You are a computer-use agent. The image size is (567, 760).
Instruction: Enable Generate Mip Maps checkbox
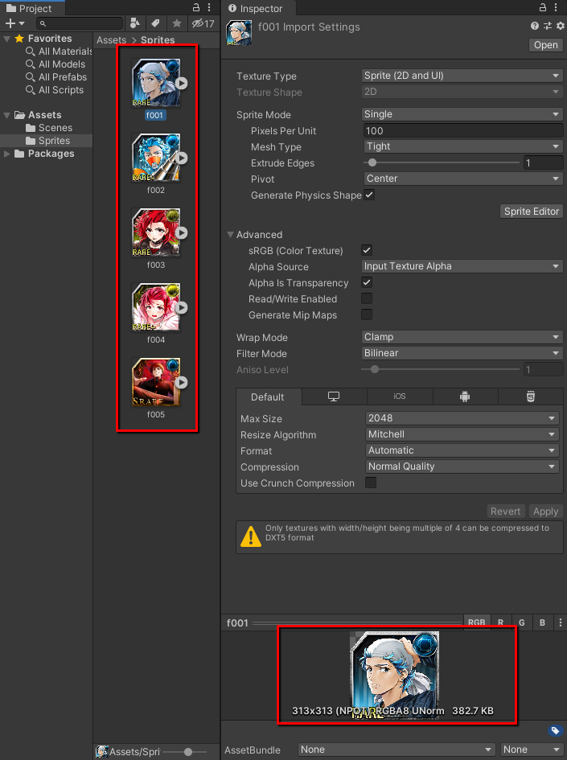[x=367, y=314]
